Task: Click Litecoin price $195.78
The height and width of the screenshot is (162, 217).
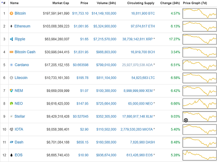Action: click(x=83, y=78)
